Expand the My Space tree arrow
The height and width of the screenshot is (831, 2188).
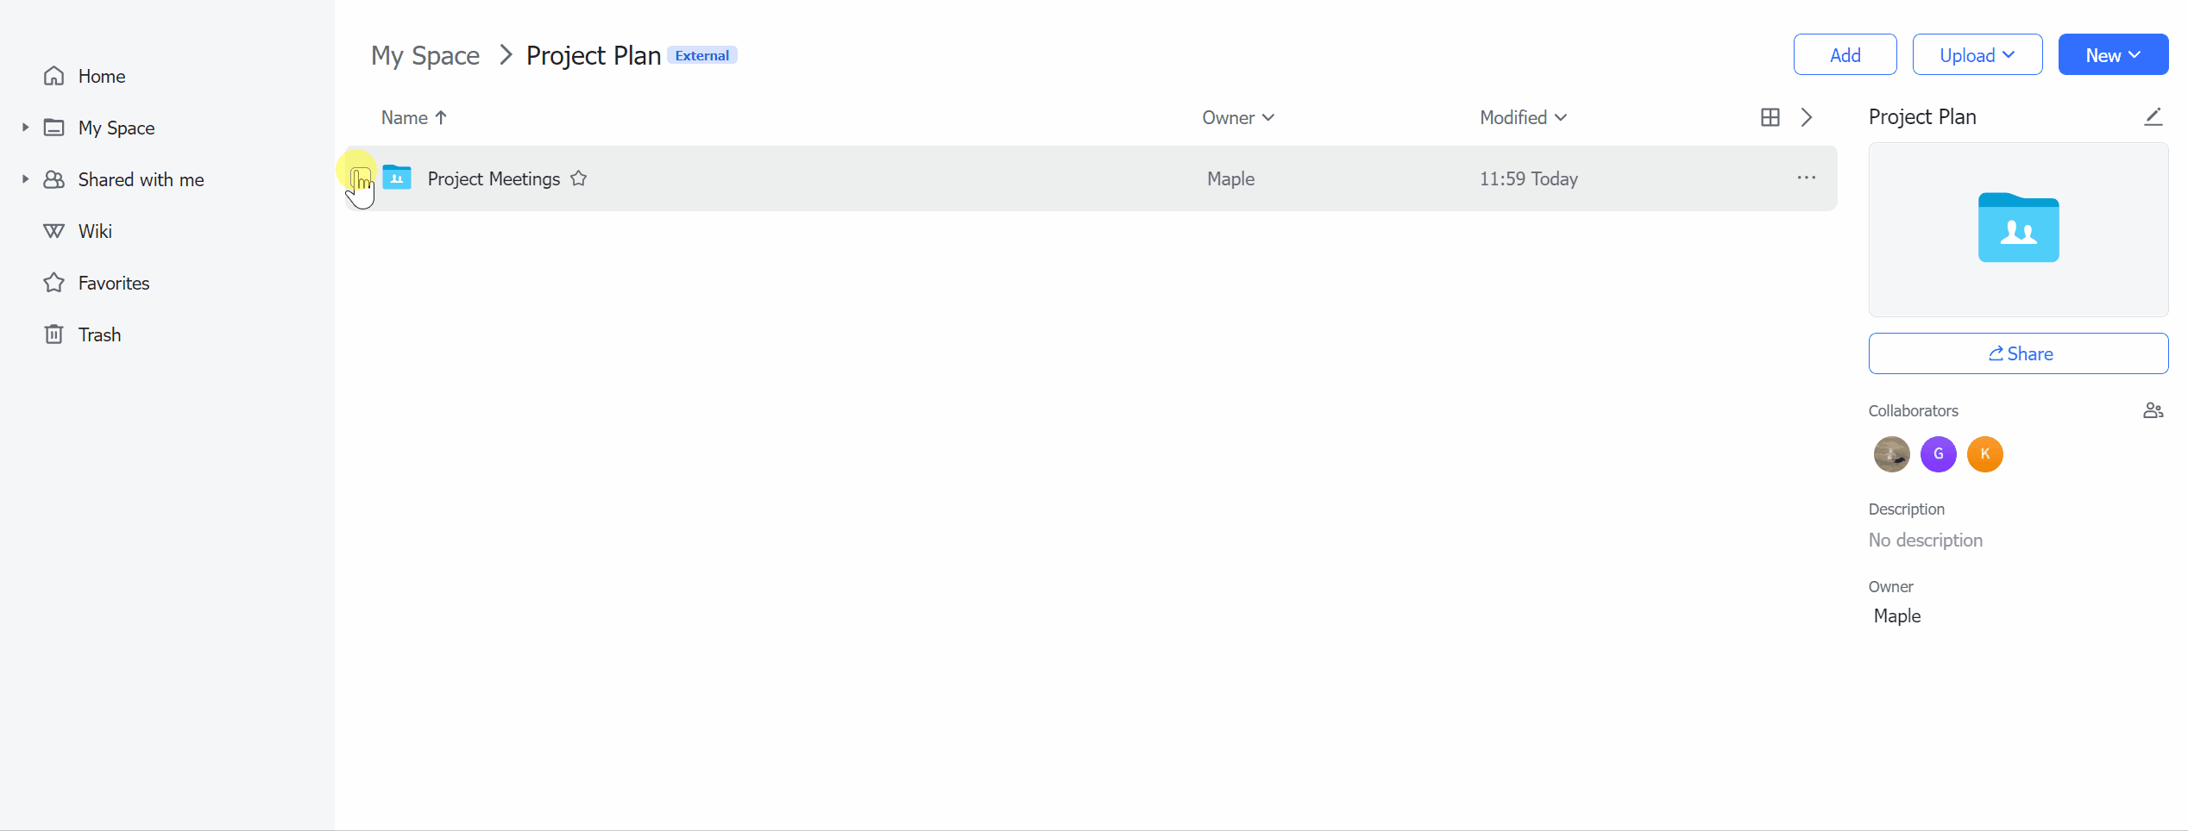pos(25,128)
